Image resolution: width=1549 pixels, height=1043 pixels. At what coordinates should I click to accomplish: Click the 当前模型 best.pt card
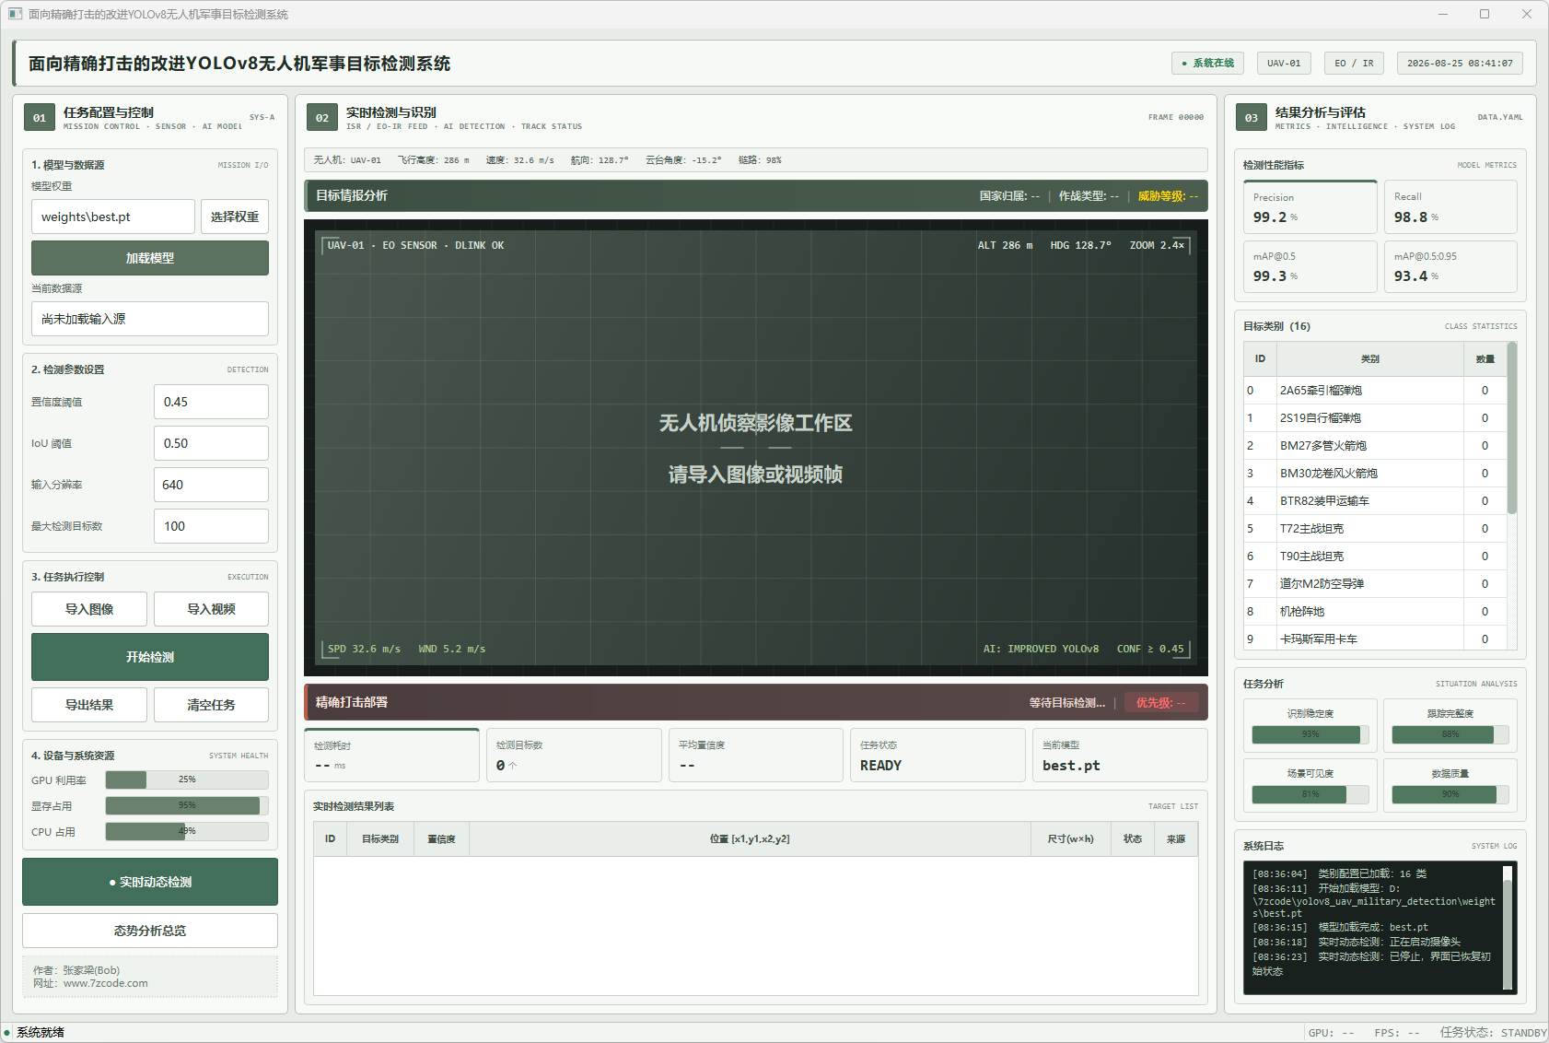(x=1120, y=756)
